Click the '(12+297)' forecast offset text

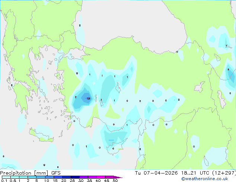224,173
